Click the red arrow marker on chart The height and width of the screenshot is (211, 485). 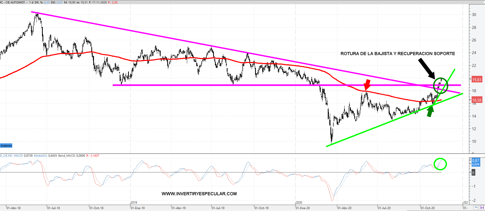click(367, 85)
